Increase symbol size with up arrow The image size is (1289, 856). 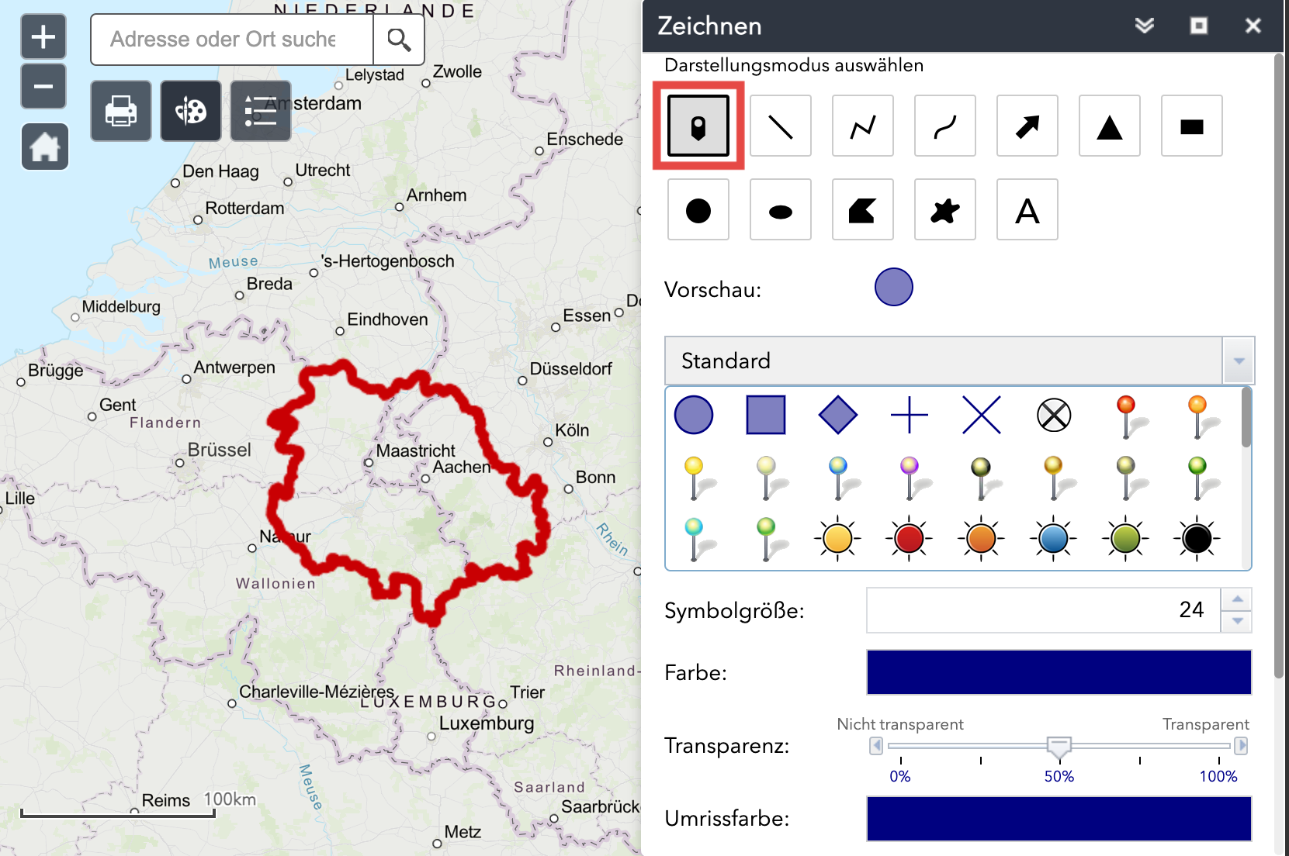(x=1237, y=599)
